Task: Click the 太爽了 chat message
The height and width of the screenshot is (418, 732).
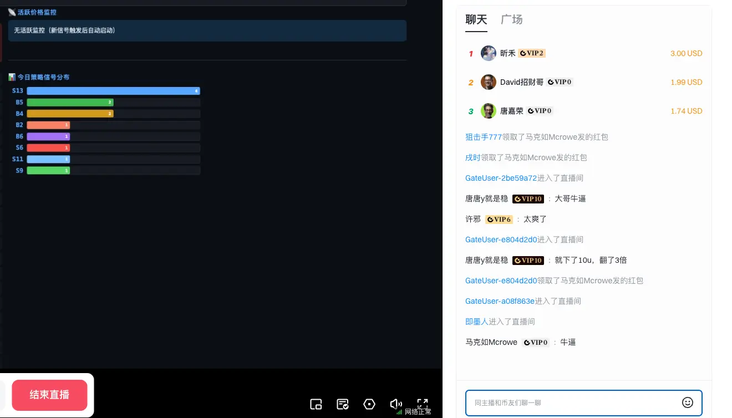Action: point(535,219)
